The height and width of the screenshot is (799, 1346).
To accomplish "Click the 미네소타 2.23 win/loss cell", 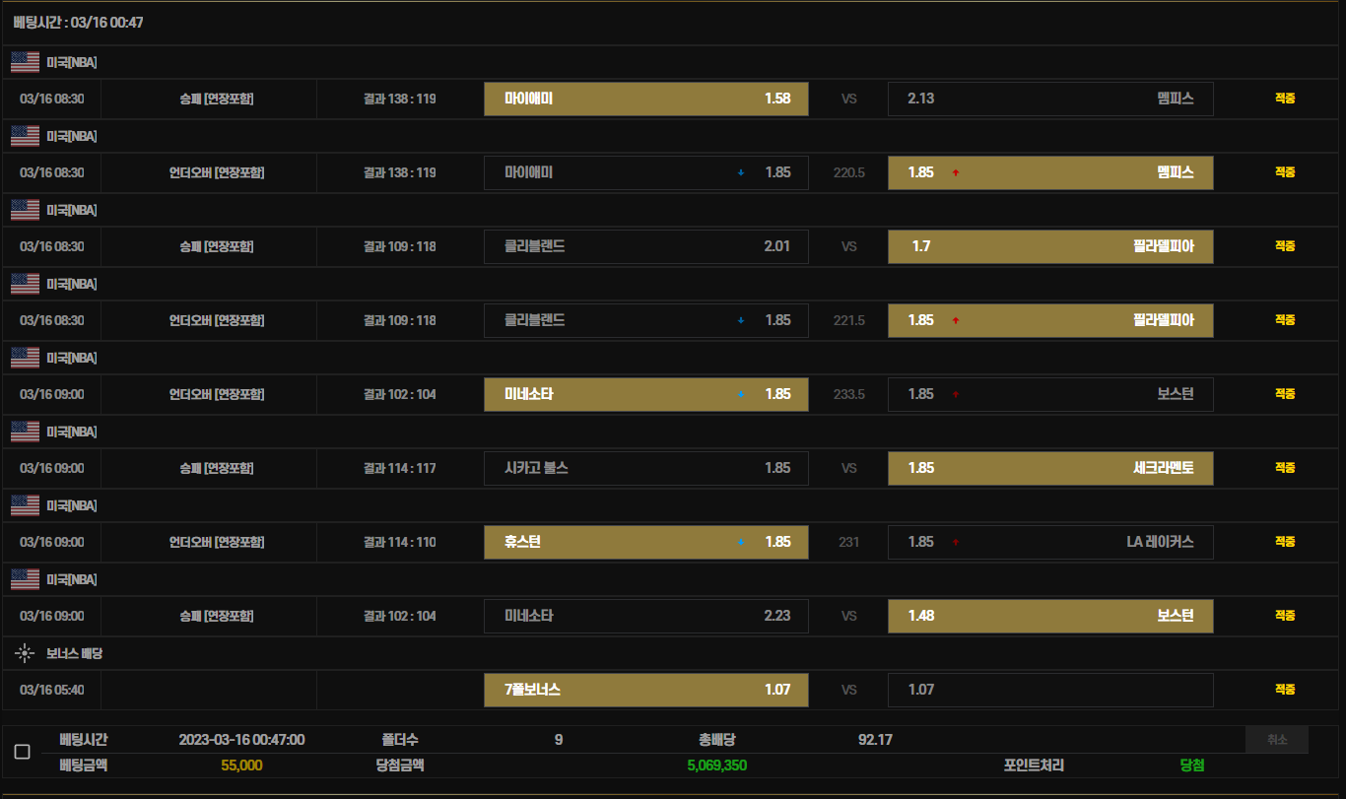I will pos(646,616).
